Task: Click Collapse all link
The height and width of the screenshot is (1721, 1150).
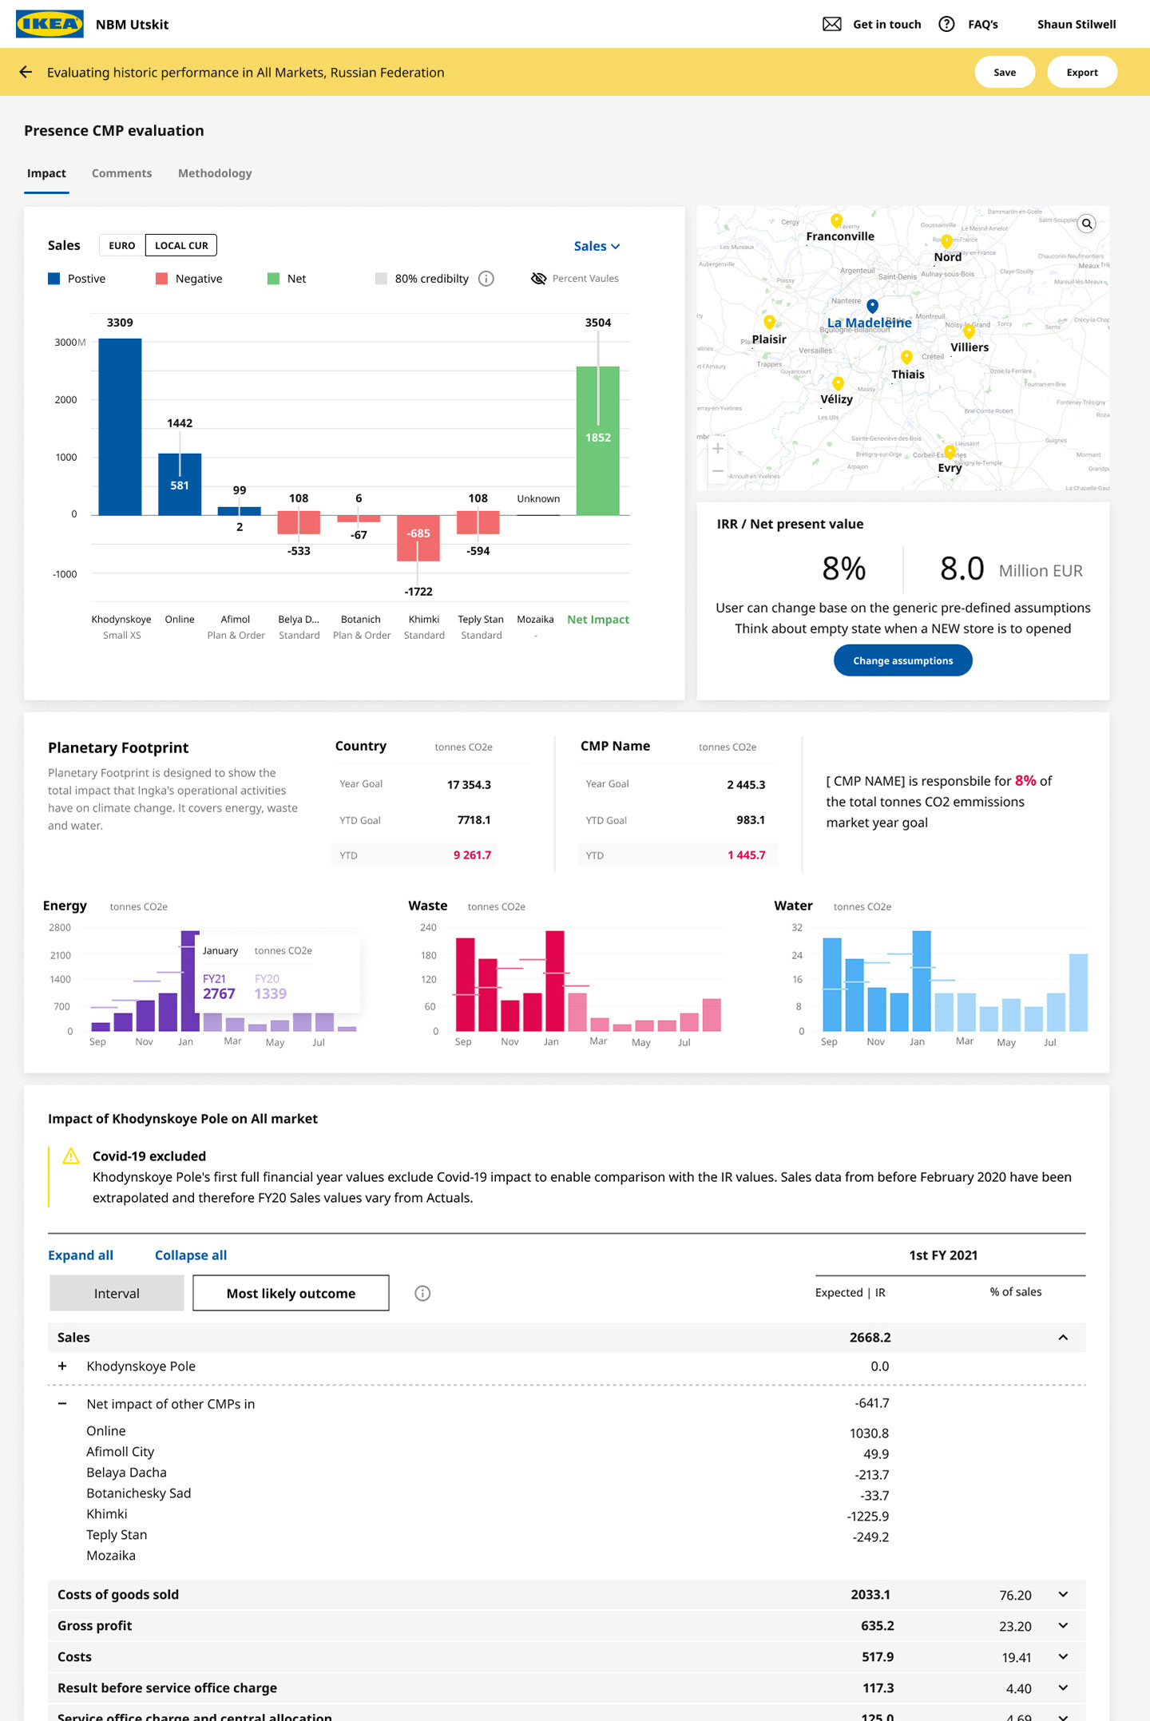Action: point(191,1255)
